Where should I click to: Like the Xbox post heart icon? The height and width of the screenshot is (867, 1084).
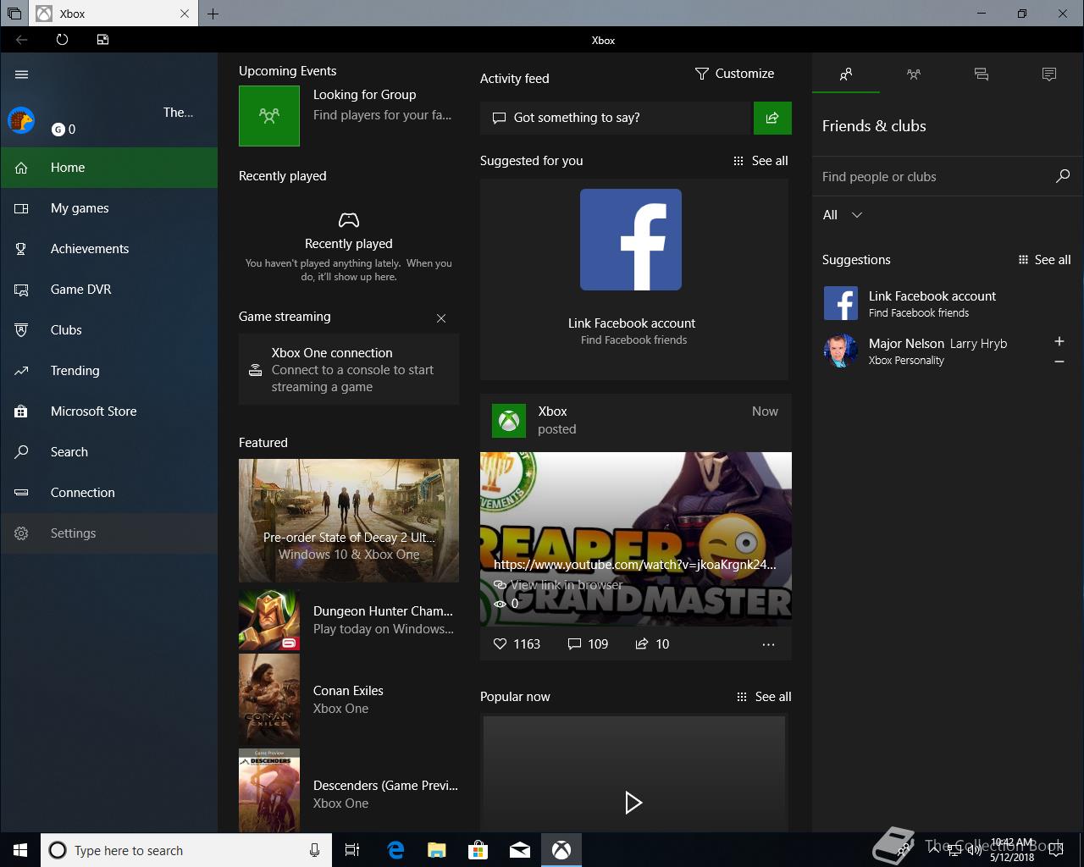[x=500, y=644]
